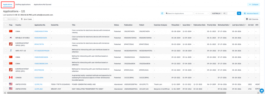Viewport: 265px width, 94px height.
Task: Remove the AUSTRALIA country filter tag
Action: [221, 13]
